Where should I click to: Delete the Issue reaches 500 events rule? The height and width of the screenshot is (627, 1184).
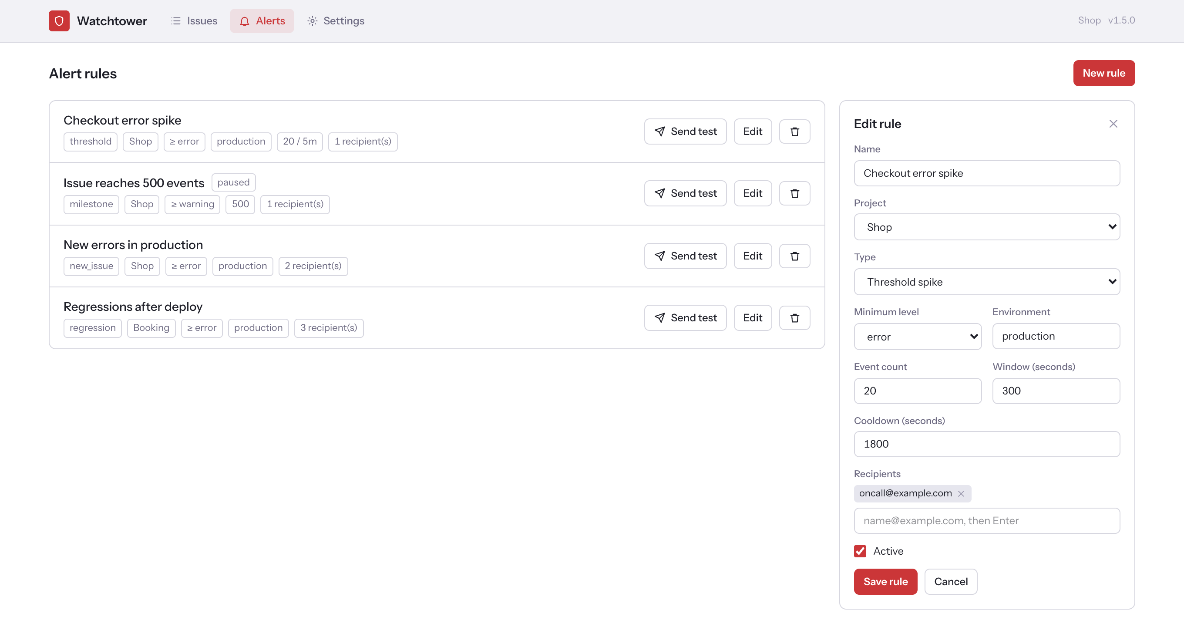[x=794, y=193]
